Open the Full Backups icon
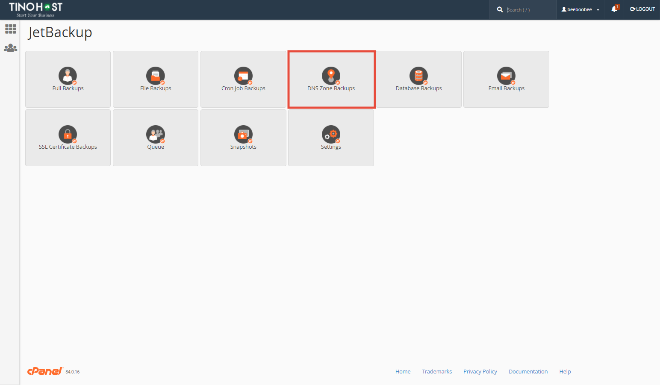The width and height of the screenshot is (660, 385). pyautogui.click(x=68, y=76)
